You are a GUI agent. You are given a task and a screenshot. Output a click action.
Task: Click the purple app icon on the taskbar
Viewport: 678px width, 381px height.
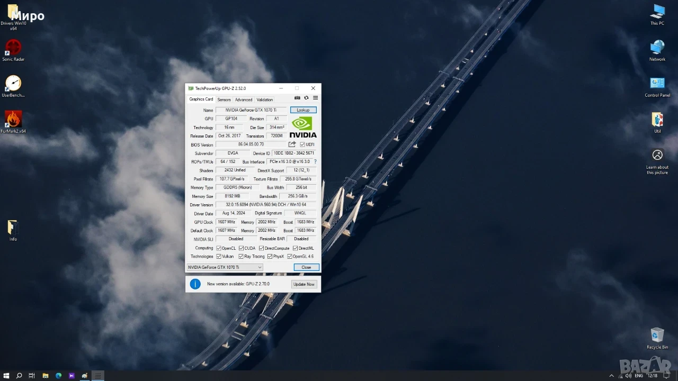coord(72,376)
